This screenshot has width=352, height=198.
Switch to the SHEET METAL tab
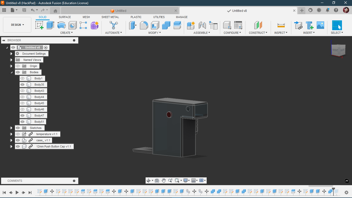tap(110, 17)
